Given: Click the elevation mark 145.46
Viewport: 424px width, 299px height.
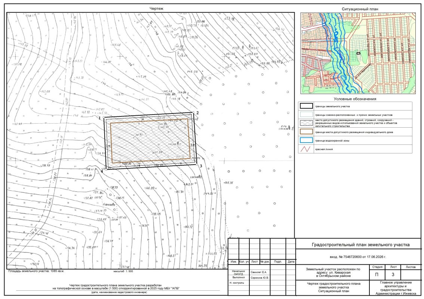Looking at the screenshot, I should tap(116, 45).
